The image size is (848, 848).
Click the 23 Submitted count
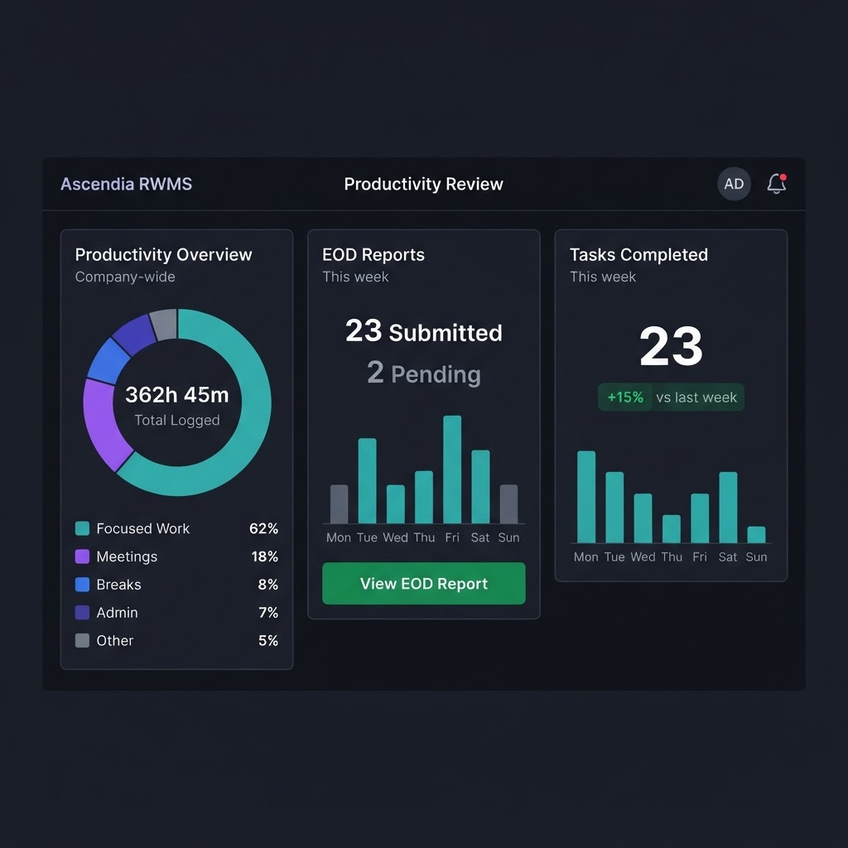click(x=423, y=331)
